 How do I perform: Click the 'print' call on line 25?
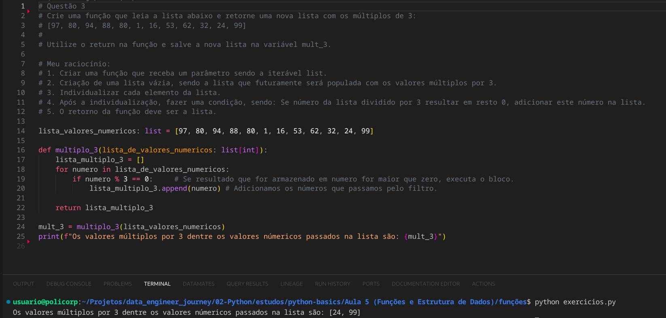click(x=49, y=236)
